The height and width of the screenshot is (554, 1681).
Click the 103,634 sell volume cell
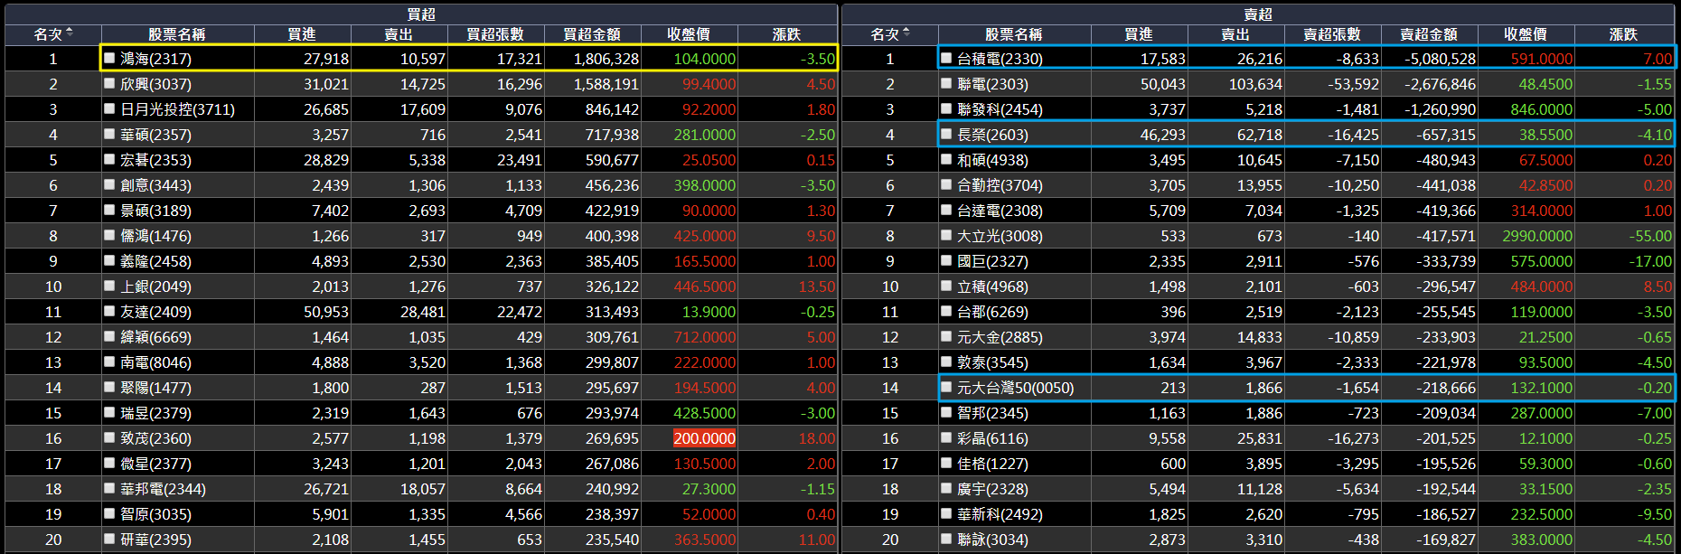point(1255,84)
